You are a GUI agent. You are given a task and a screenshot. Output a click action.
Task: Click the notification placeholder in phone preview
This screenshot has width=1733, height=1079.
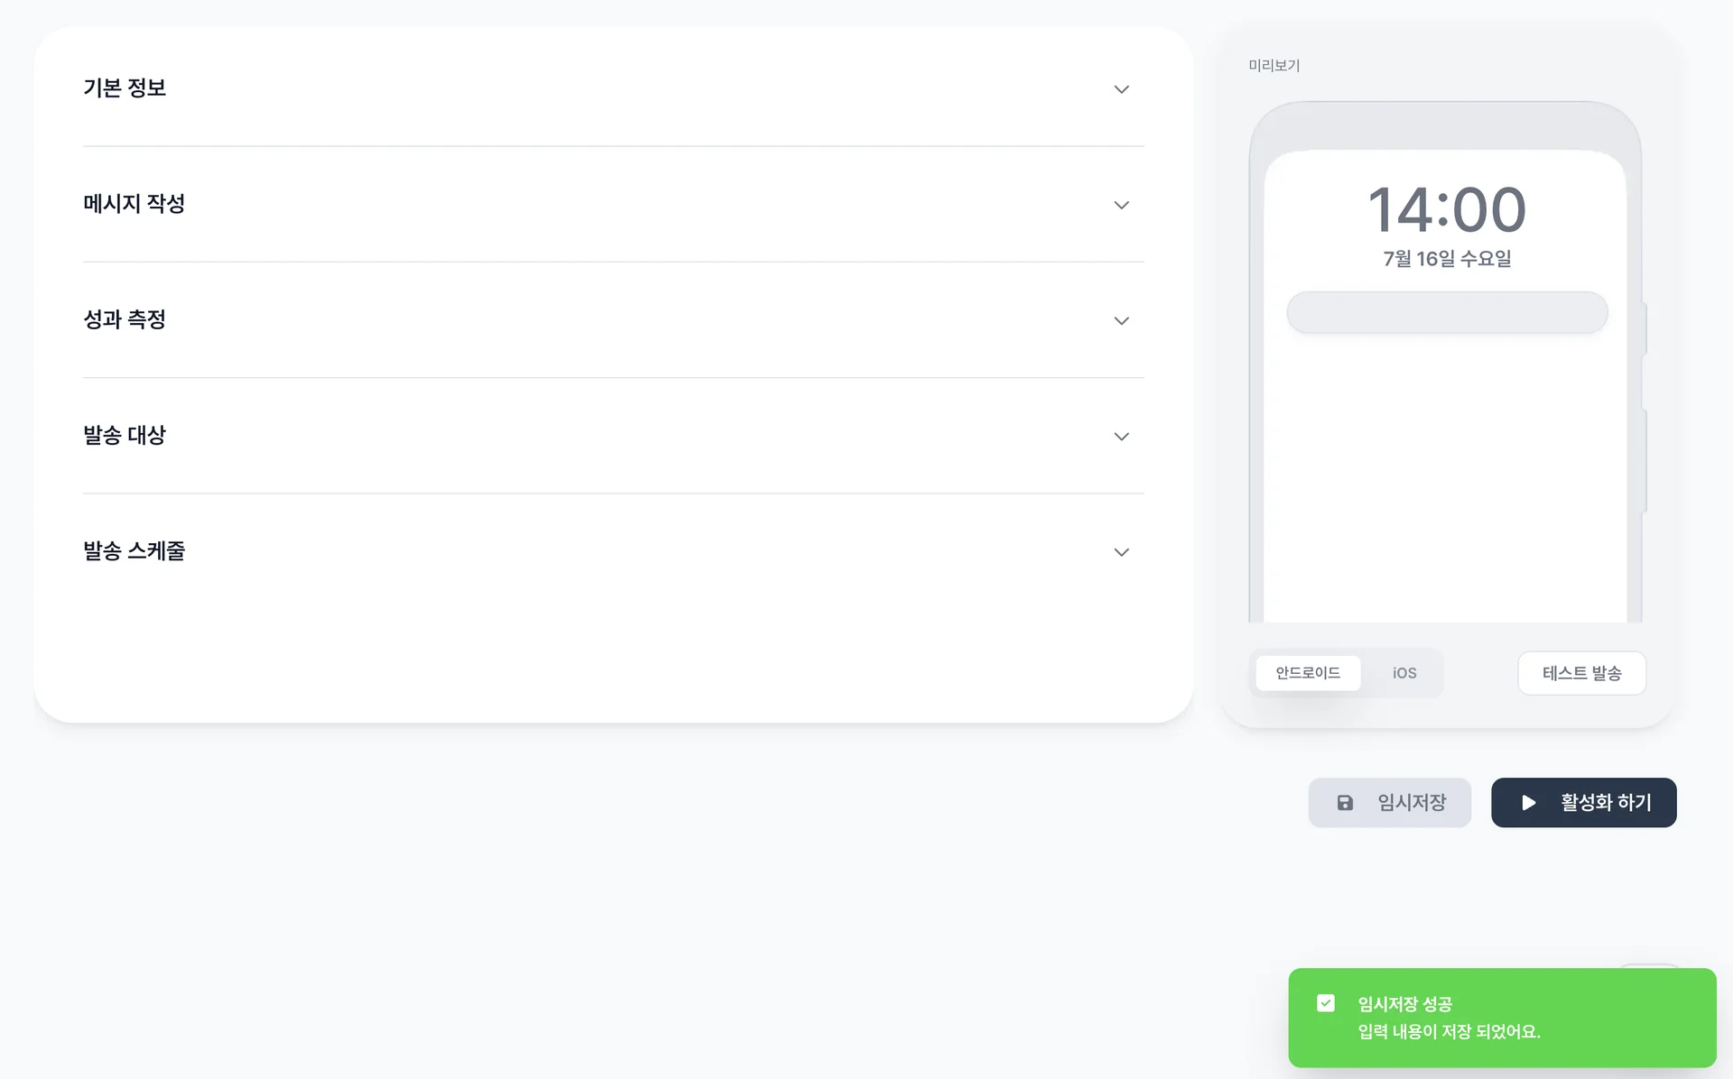point(1447,313)
